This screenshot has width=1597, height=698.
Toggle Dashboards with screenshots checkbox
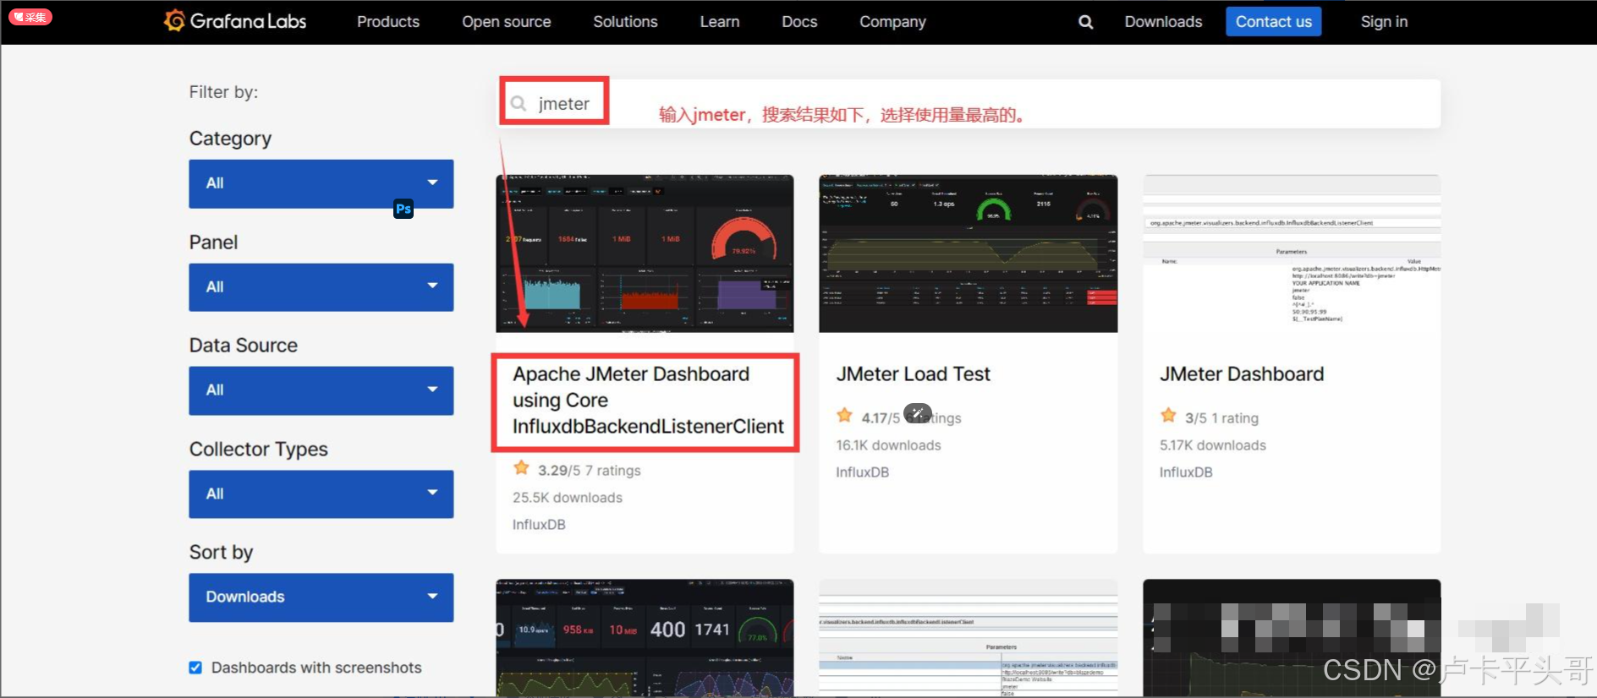[195, 668]
